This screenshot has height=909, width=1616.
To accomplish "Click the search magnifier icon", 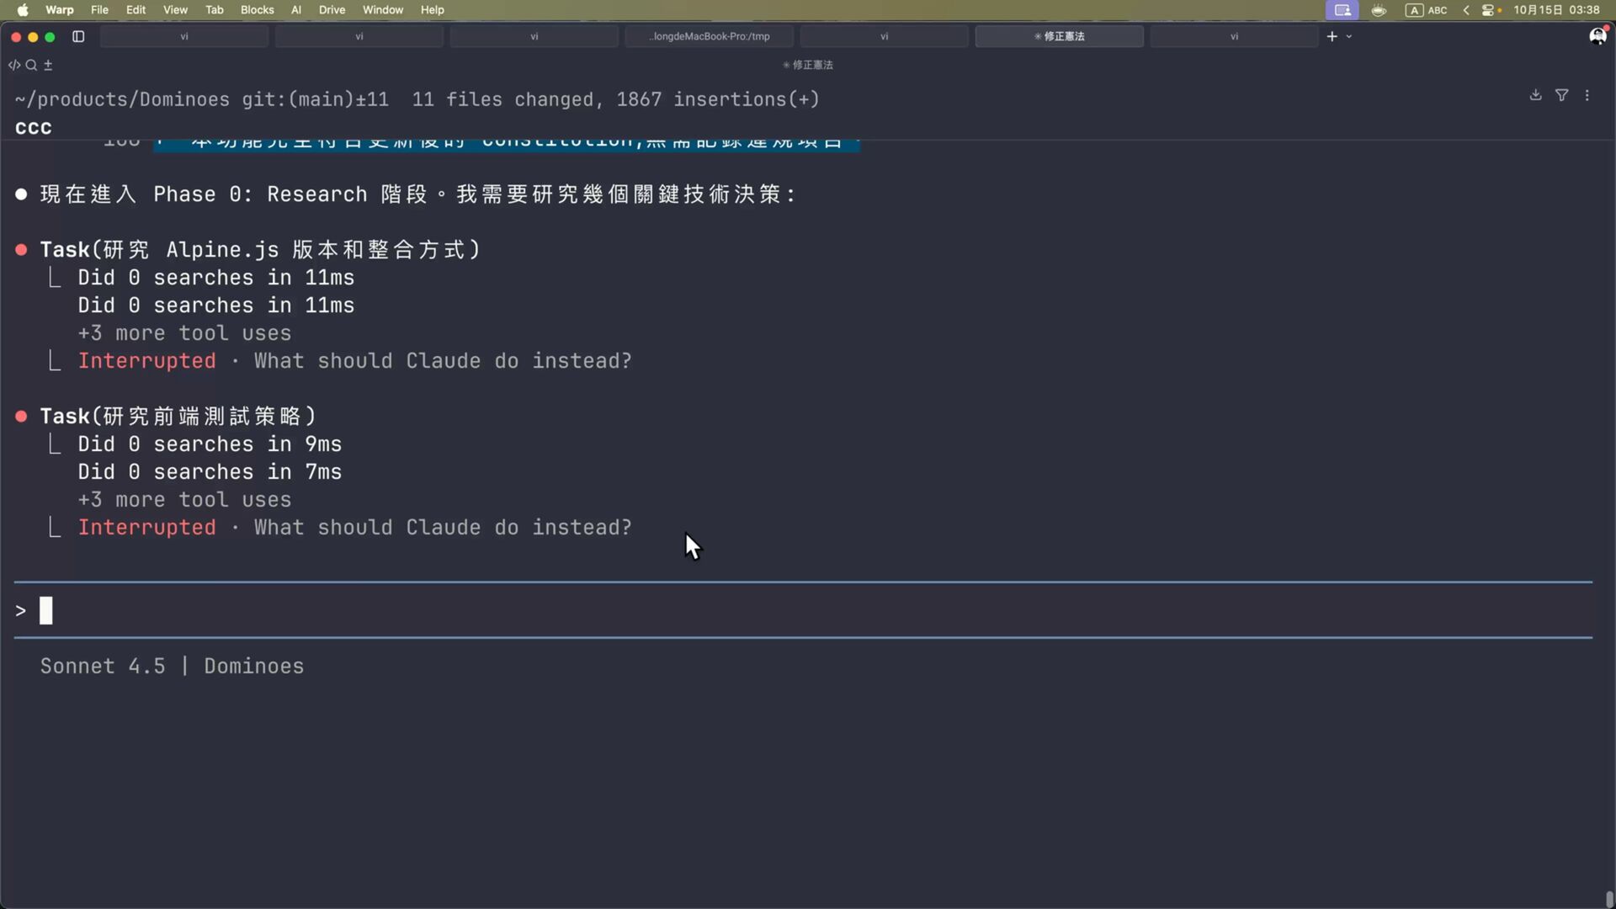I will pos(31,65).
